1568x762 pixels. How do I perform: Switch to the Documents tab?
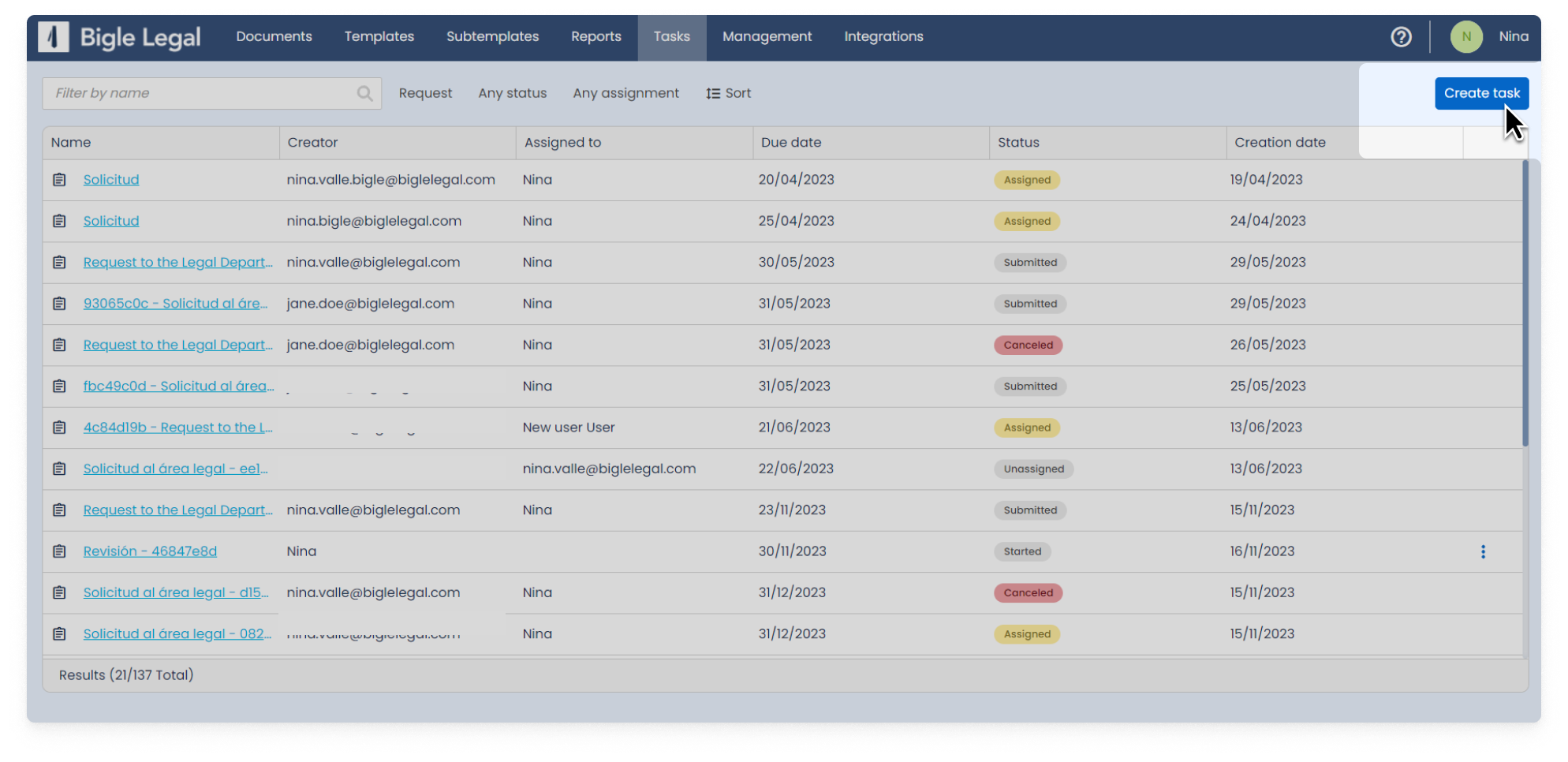pyautogui.click(x=274, y=37)
